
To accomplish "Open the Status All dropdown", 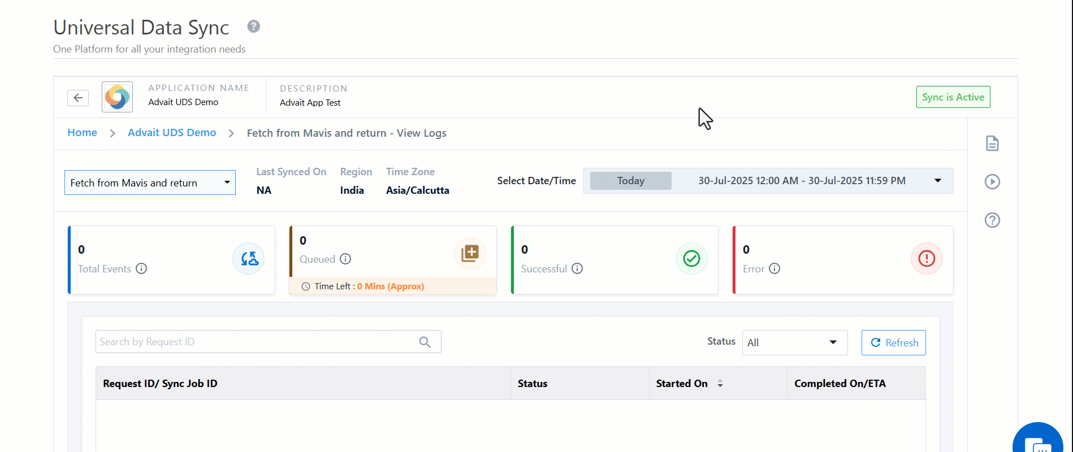I will click(794, 342).
